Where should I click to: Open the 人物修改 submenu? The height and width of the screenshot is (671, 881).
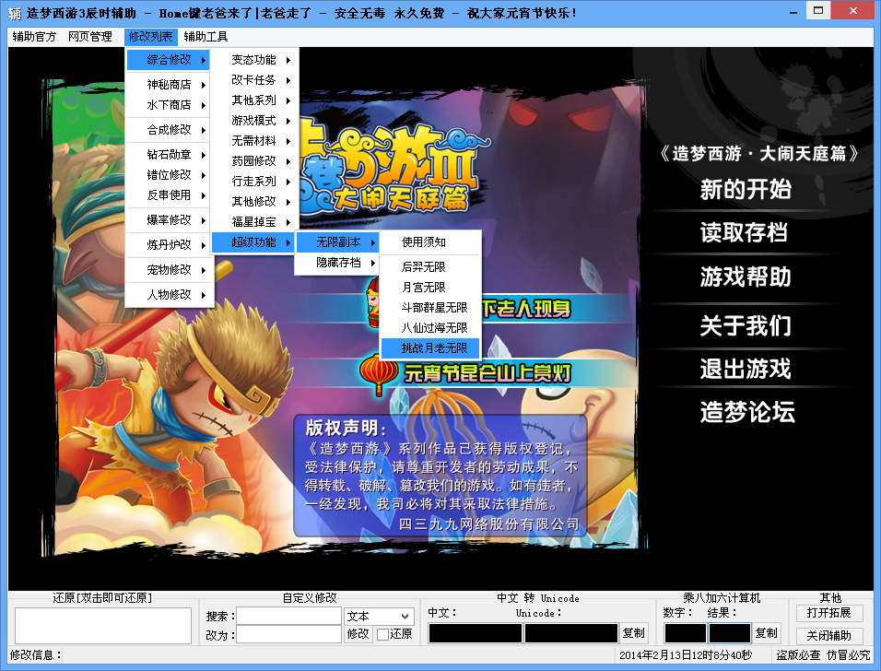169,294
